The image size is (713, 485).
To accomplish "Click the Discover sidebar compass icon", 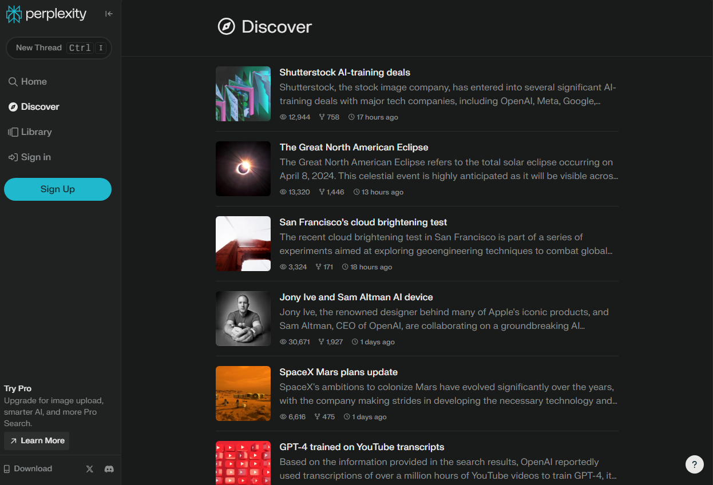I will pos(13,107).
